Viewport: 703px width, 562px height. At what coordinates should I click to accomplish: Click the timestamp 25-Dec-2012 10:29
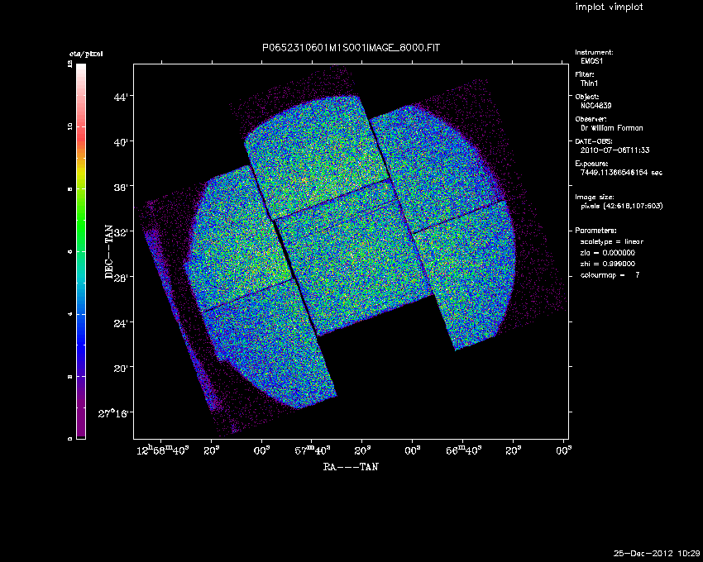point(657,554)
